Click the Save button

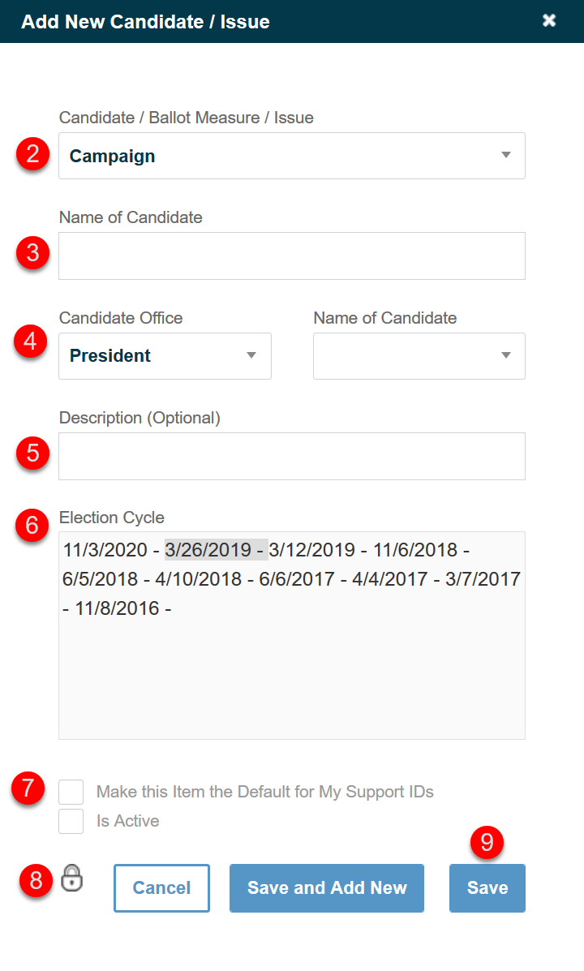click(487, 888)
